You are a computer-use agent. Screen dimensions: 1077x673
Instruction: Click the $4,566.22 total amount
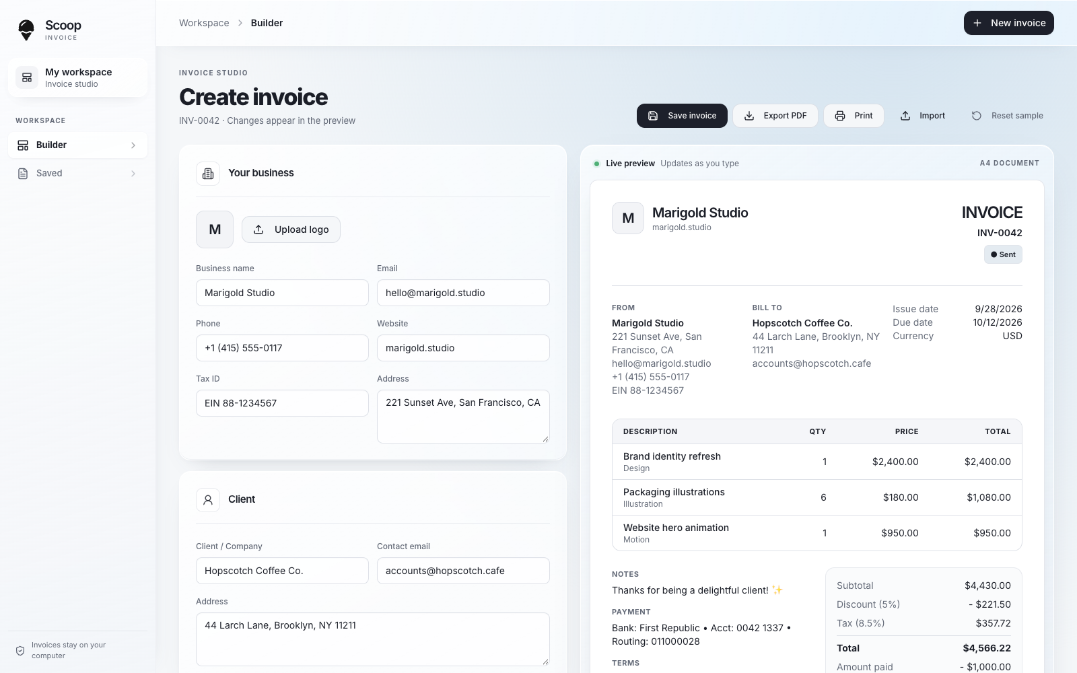(987, 648)
